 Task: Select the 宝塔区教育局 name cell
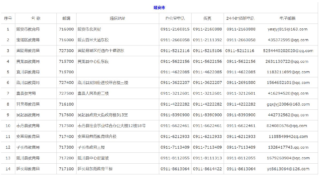coord(28,40)
